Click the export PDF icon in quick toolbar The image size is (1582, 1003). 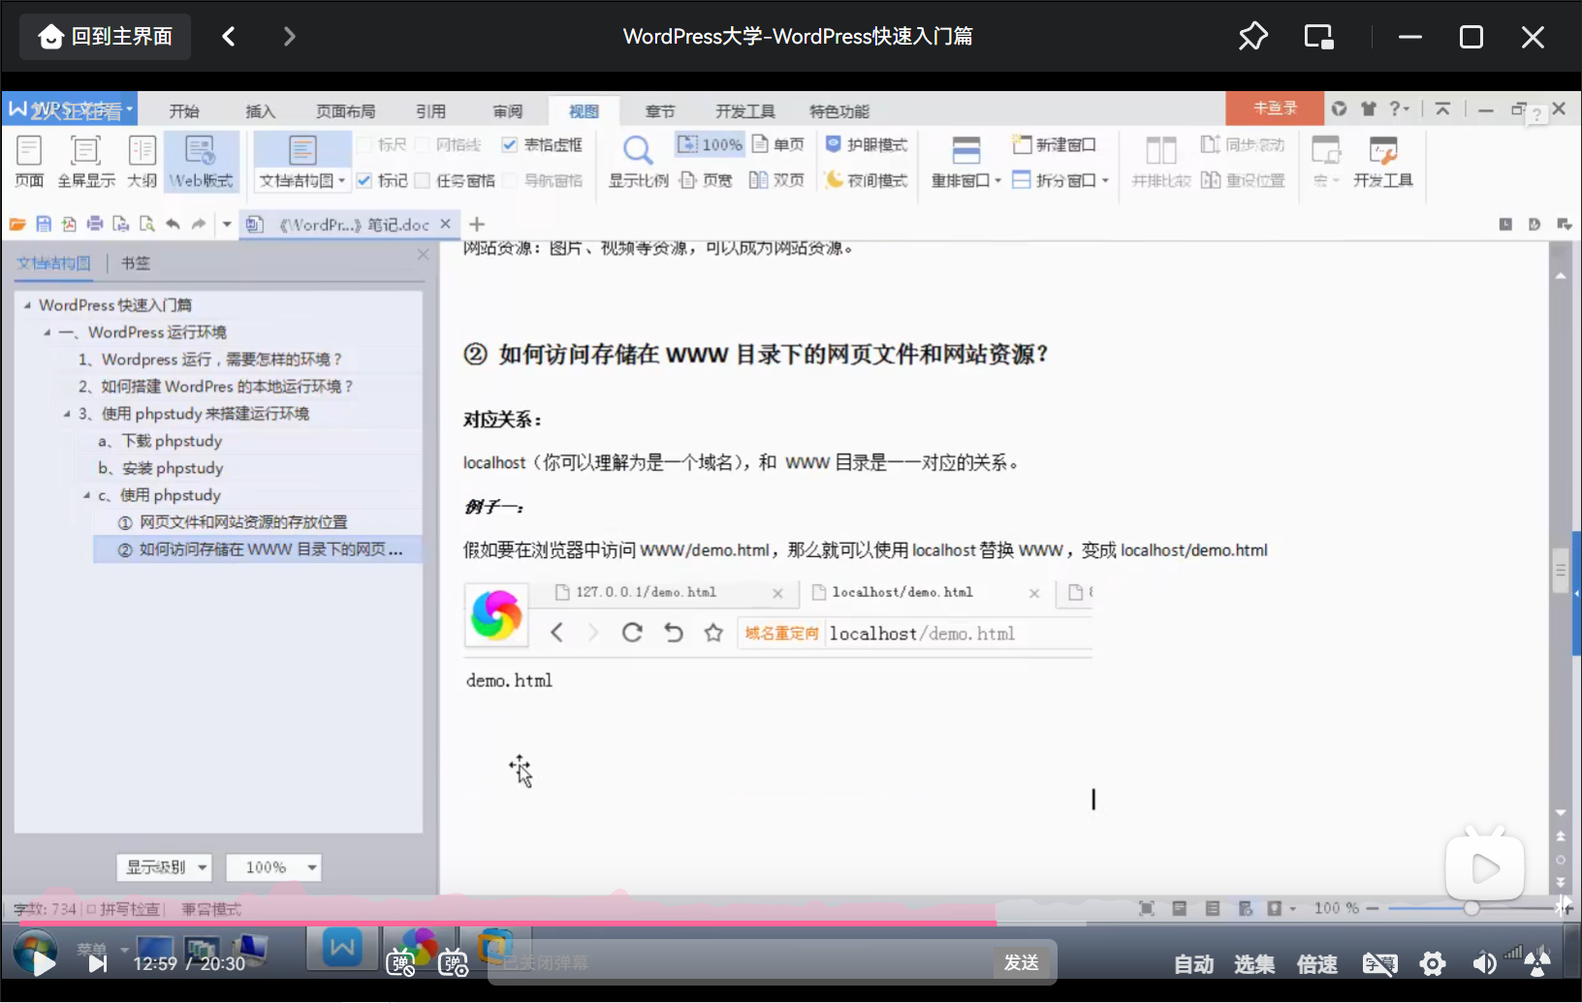click(x=69, y=224)
